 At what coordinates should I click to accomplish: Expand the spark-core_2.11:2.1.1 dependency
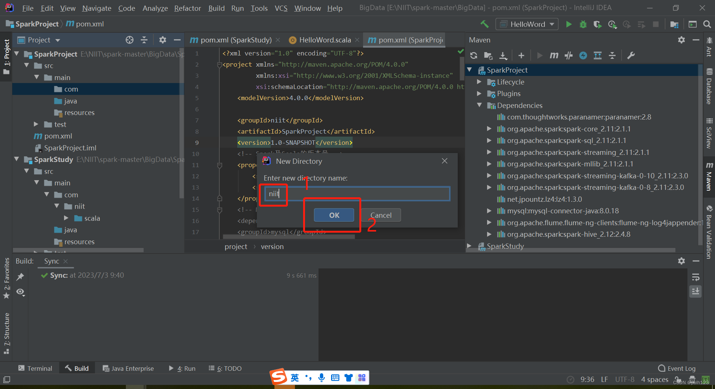pyautogui.click(x=489, y=129)
